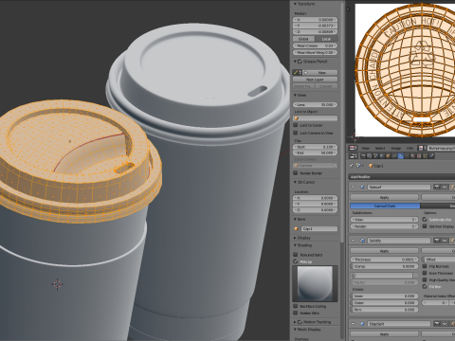The height and width of the screenshot is (341, 455).
Task: Collapse the 3D Cursor panel
Action: click(x=295, y=182)
